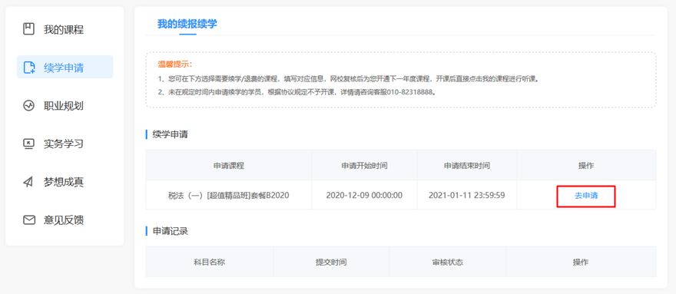Click the 实务学习 monitor icon
676x294 pixels.
click(x=28, y=144)
